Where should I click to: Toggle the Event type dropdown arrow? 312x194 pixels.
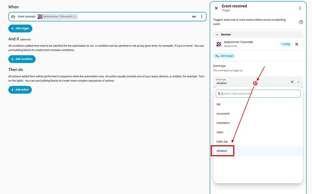click(x=298, y=82)
